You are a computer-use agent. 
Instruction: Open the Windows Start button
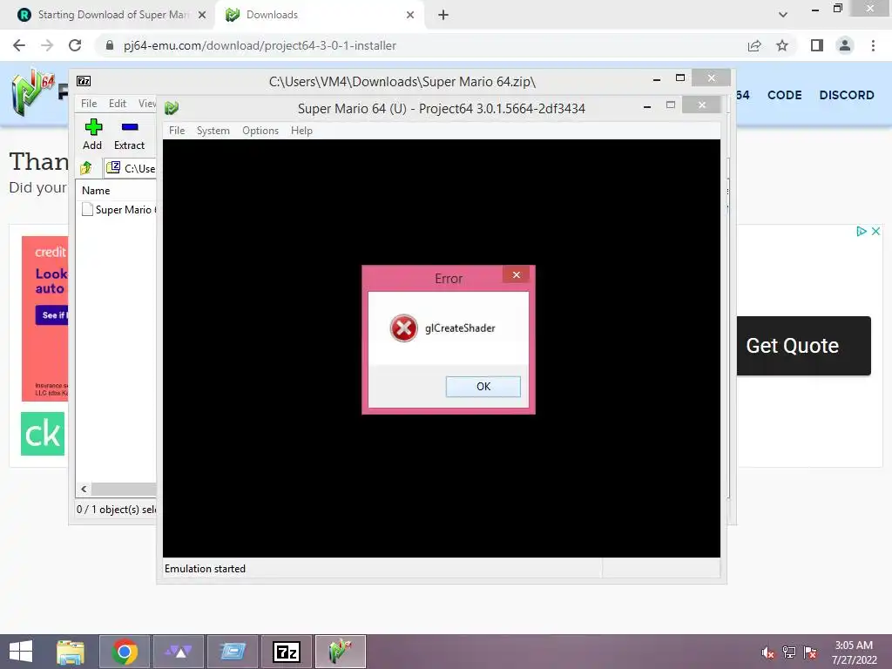(x=21, y=652)
